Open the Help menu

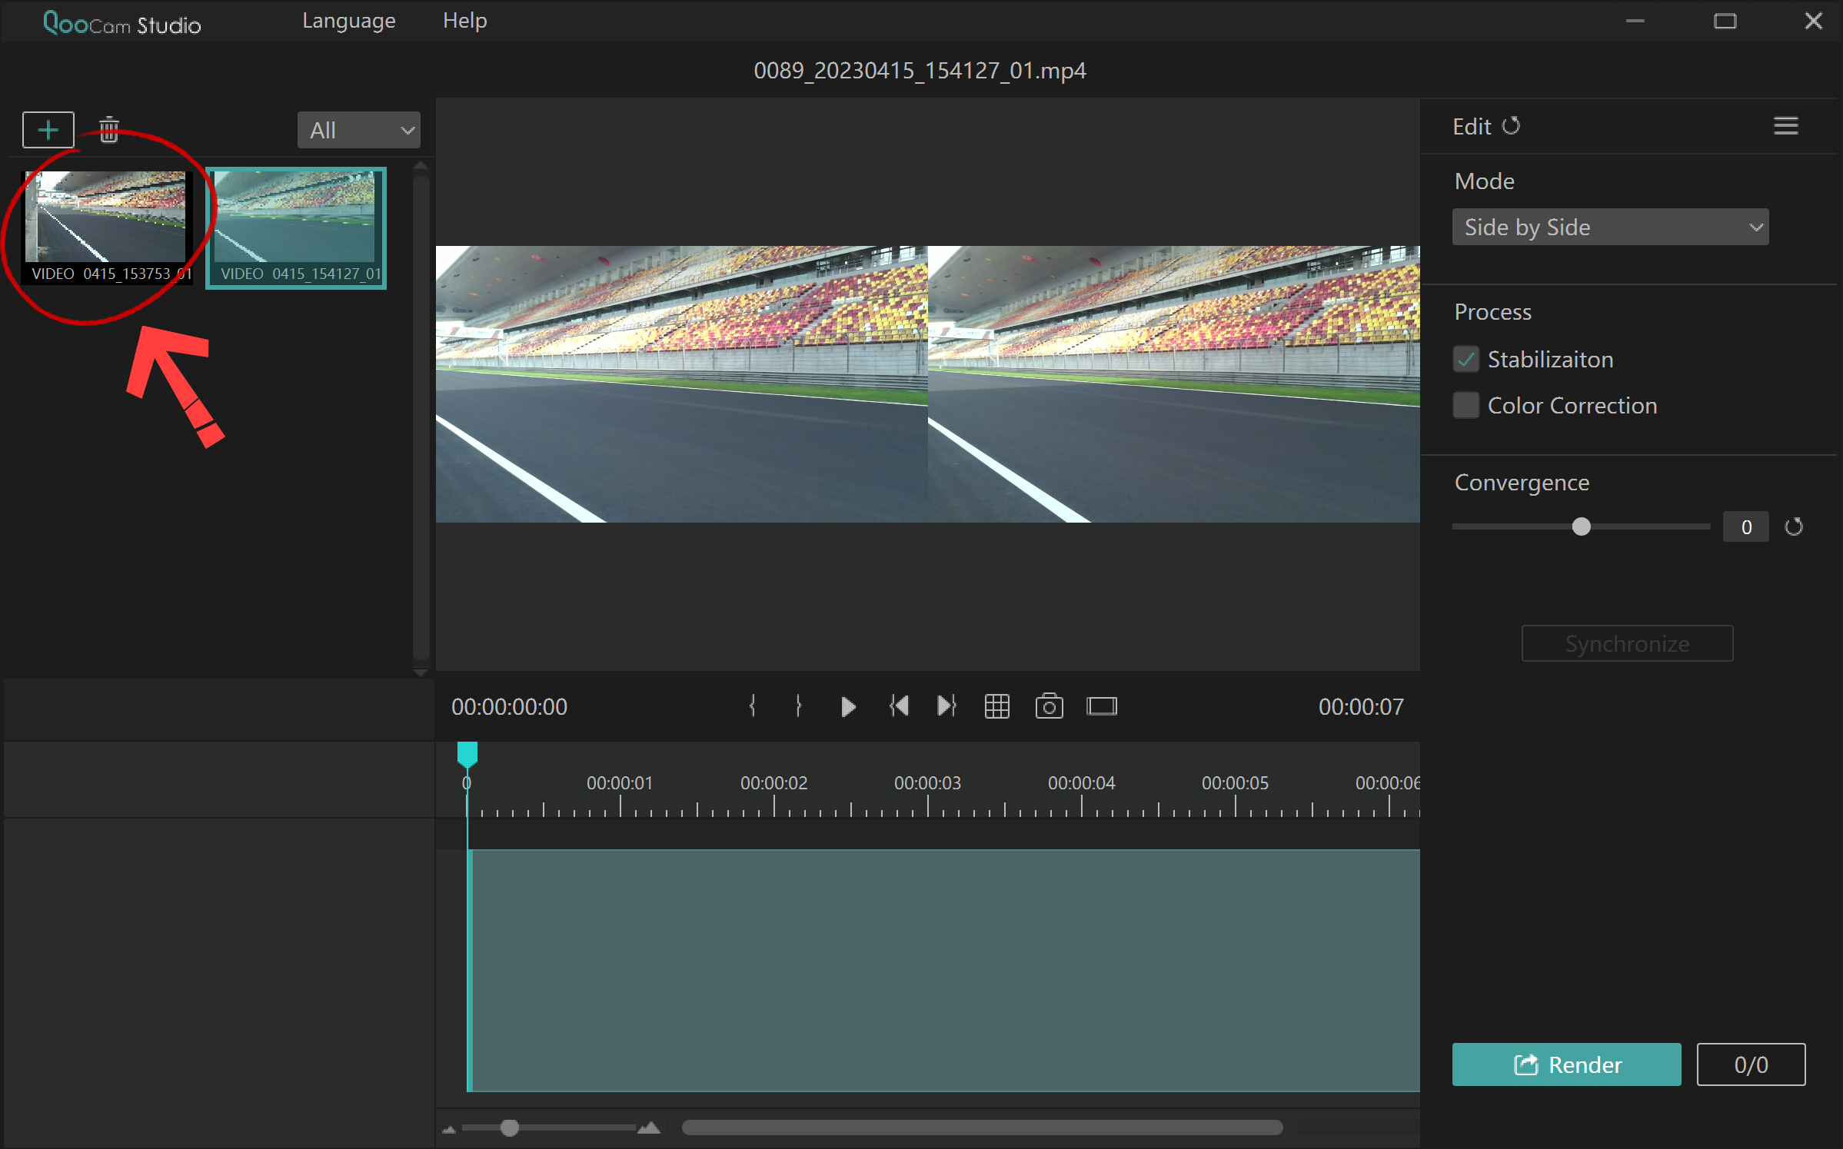[x=464, y=21]
